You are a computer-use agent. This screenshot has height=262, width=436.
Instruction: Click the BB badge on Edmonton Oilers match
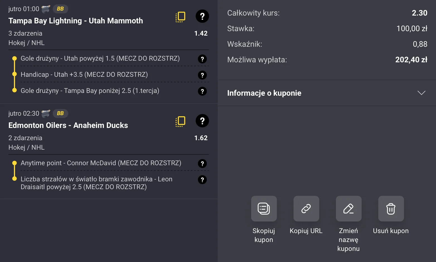coord(60,113)
